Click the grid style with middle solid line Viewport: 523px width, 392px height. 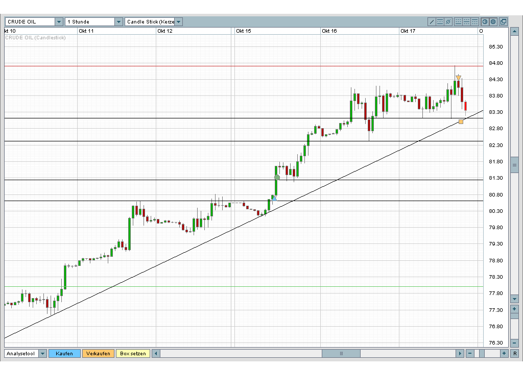[x=467, y=21]
